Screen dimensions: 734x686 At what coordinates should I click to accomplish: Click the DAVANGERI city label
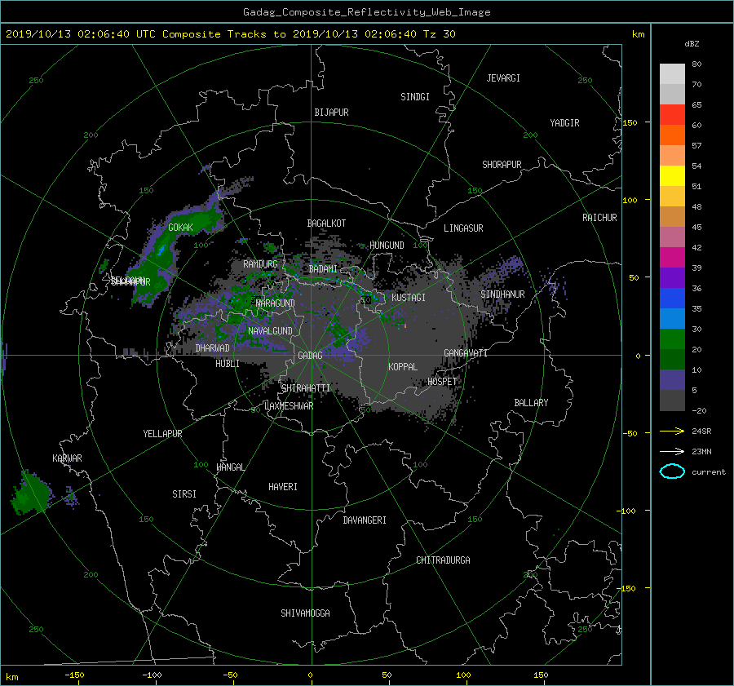click(365, 520)
